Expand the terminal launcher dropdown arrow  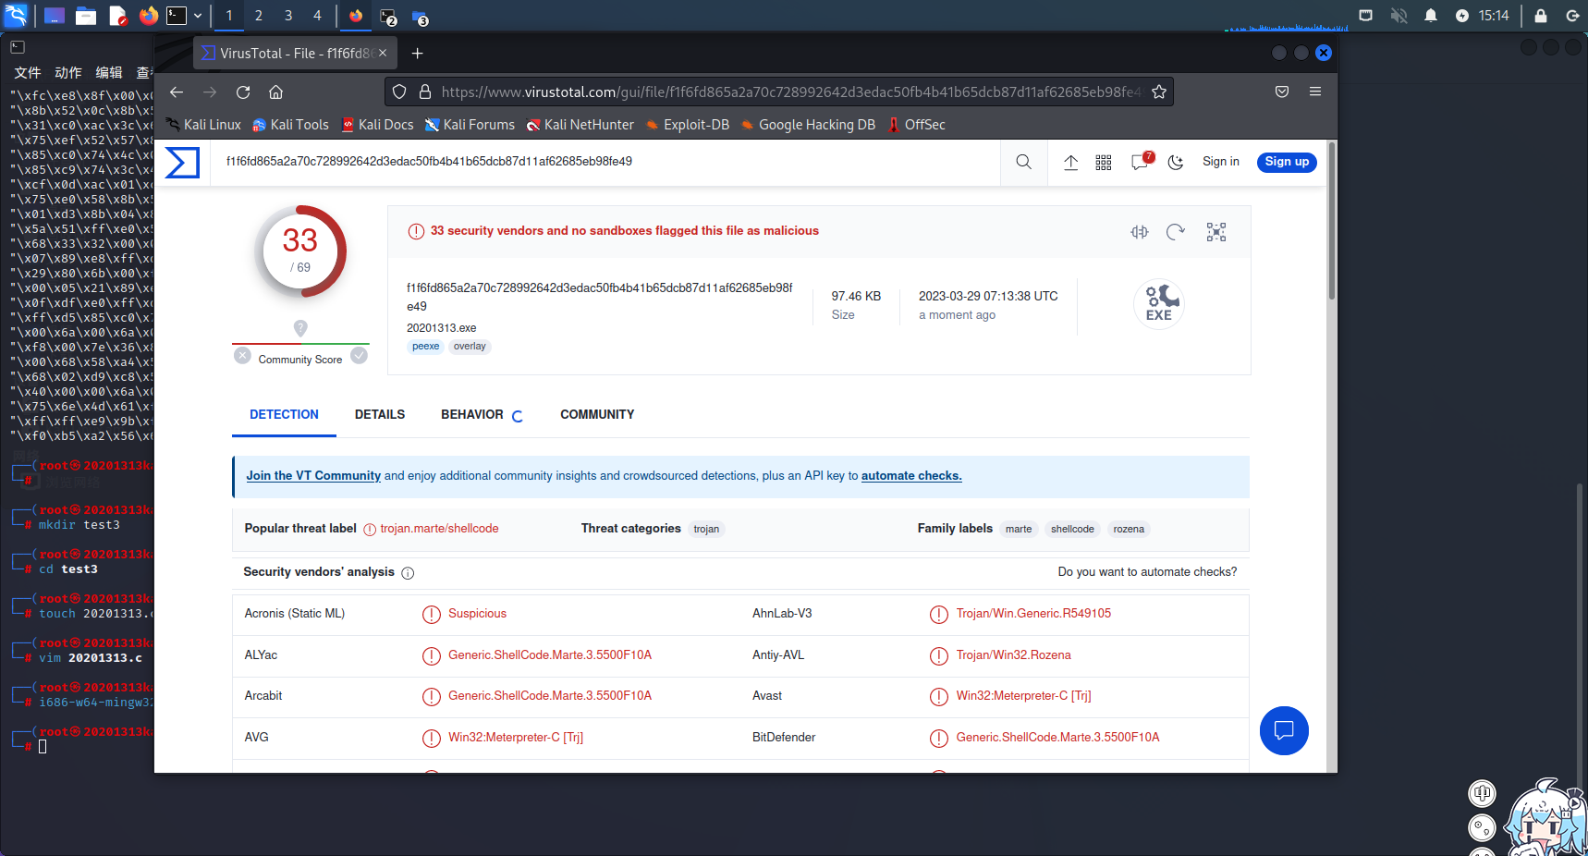click(198, 16)
